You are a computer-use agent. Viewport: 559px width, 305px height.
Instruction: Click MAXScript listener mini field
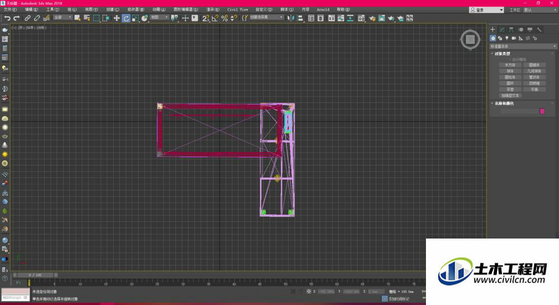15,298
